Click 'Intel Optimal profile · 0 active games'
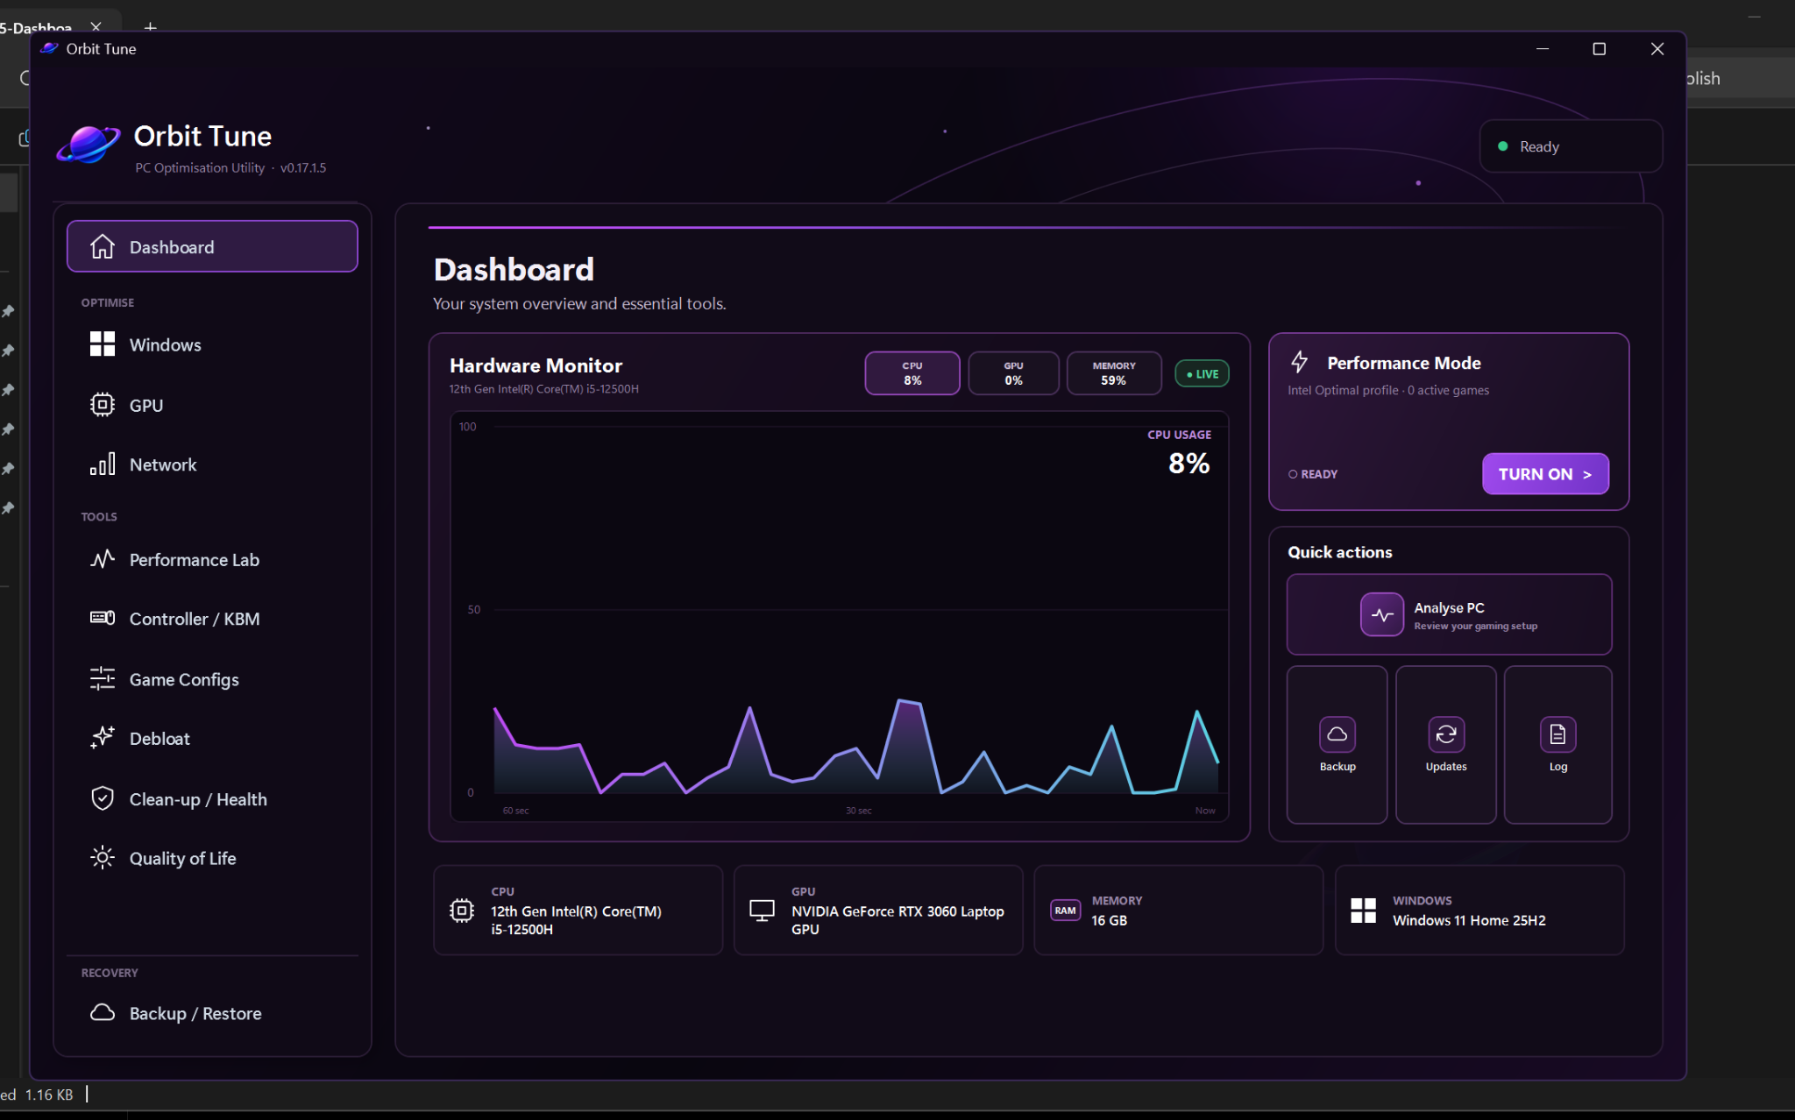 pos(1388,390)
